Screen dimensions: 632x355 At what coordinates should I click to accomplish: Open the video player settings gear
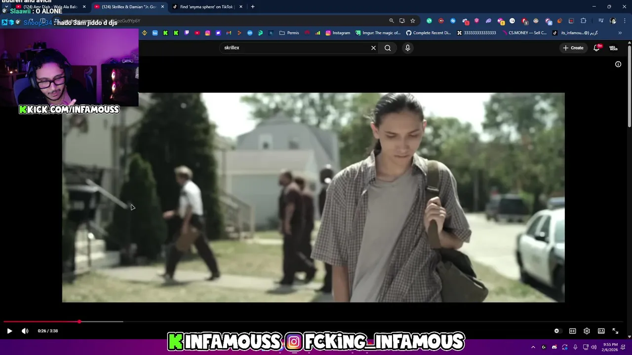coord(587,331)
